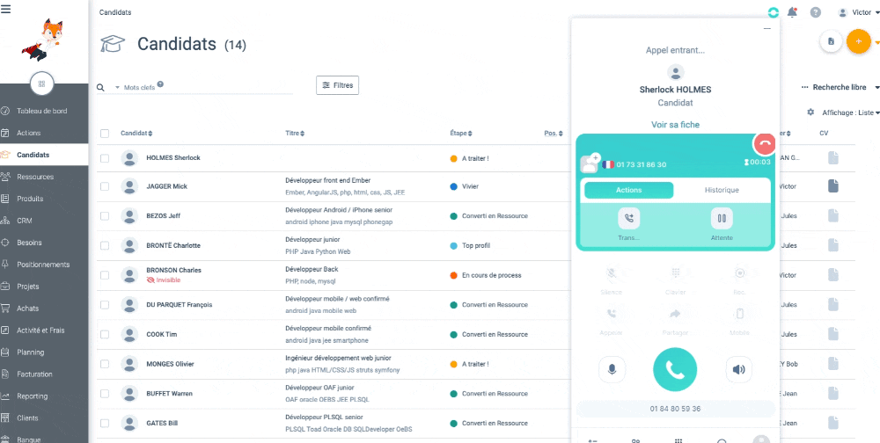Switch to the Historique tab
Viewport: 880px width, 443px height.
722,190
